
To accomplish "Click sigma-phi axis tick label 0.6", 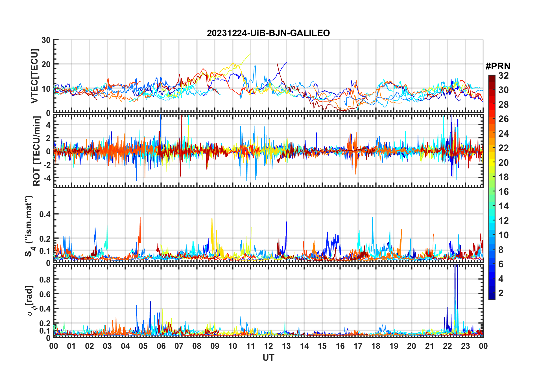I will click(45, 294).
